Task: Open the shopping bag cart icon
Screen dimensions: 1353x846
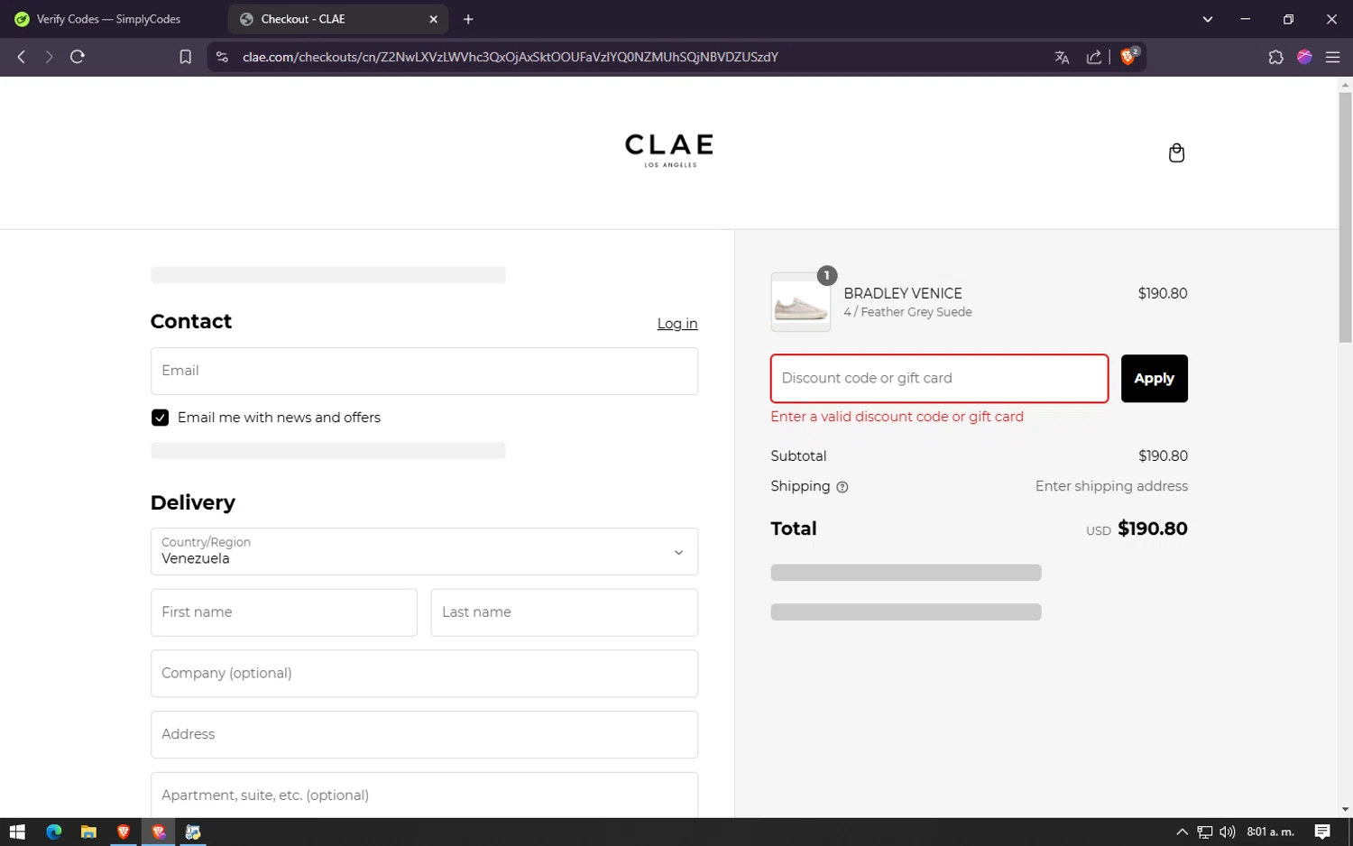Action: tap(1176, 152)
